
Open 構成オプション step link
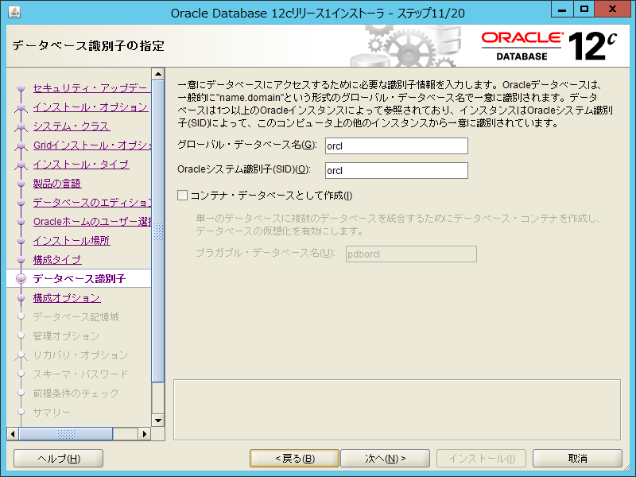click(x=67, y=298)
